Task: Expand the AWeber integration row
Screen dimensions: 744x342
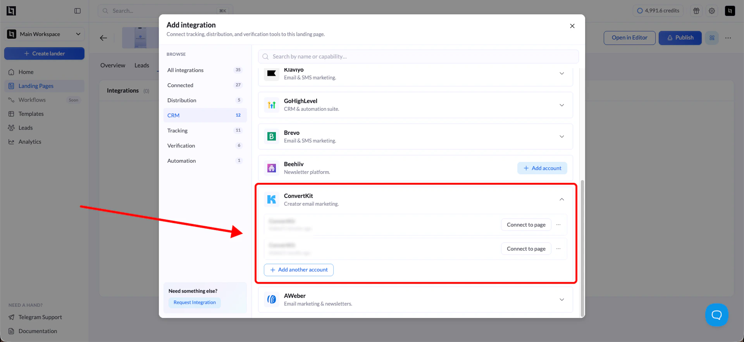Action: (x=561, y=299)
